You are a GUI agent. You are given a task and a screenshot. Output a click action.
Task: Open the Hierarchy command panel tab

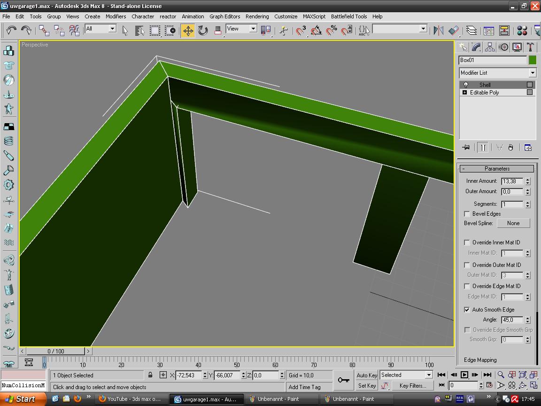[x=490, y=47]
